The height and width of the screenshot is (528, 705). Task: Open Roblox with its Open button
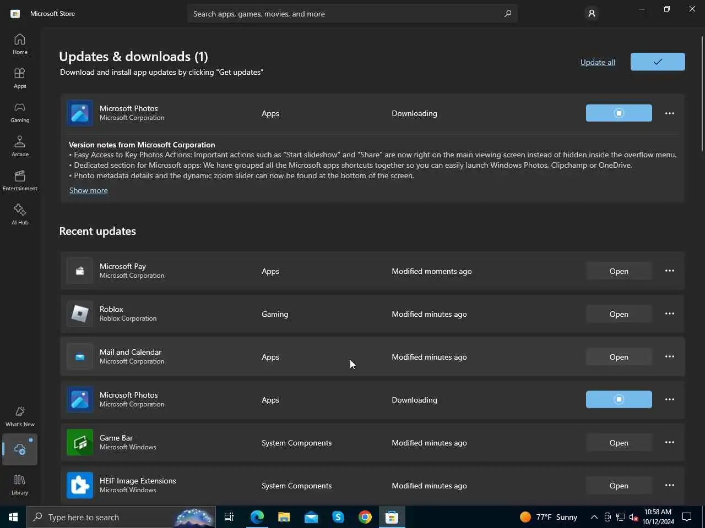(x=619, y=314)
